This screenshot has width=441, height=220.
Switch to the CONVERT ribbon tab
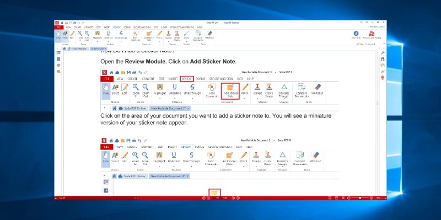coord(89,28)
